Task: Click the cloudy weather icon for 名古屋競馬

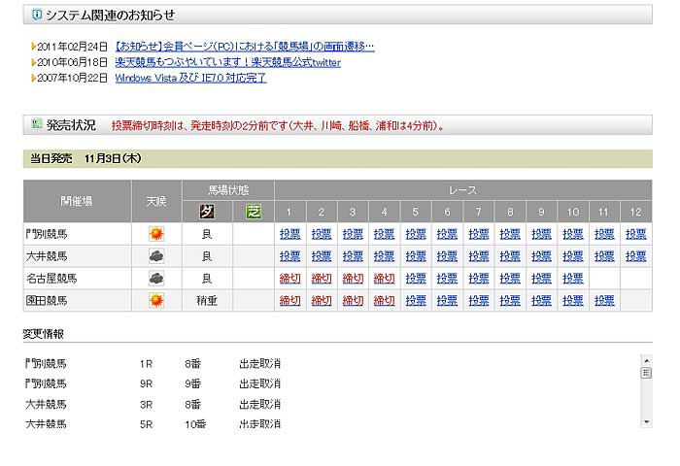Action: pos(155,279)
